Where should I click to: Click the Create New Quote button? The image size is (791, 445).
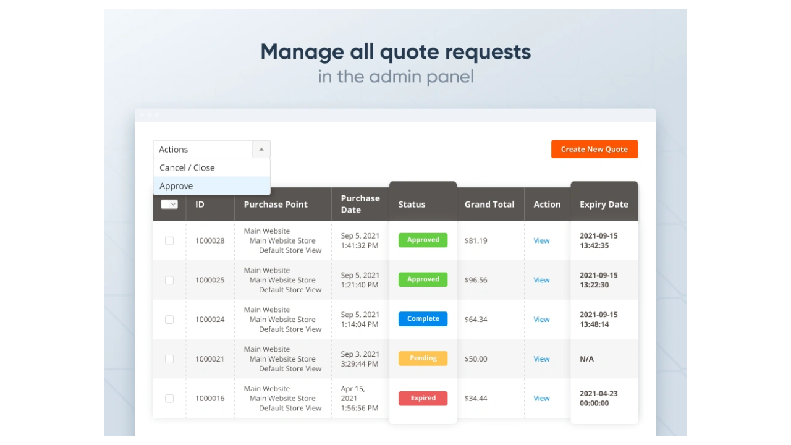(594, 149)
